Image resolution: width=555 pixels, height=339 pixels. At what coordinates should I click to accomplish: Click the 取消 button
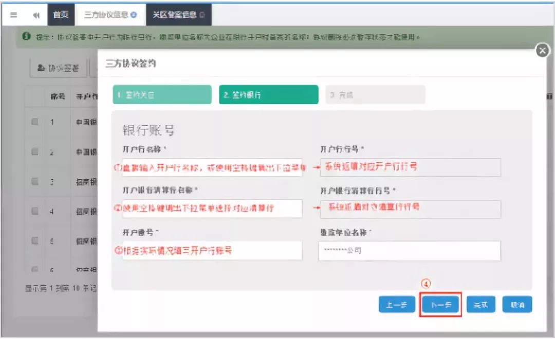click(517, 305)
